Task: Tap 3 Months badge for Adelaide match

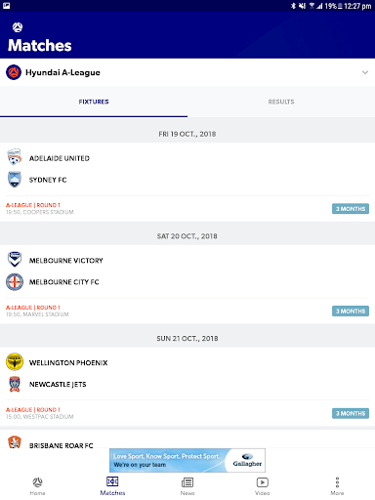Action: [x=351, y=209]
